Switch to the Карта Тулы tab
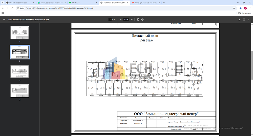 tap(146, 3)
